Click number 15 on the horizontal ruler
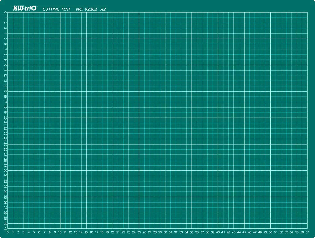This screenshot has width=315, height=238. pyautogui.click(x=86, y=232)
